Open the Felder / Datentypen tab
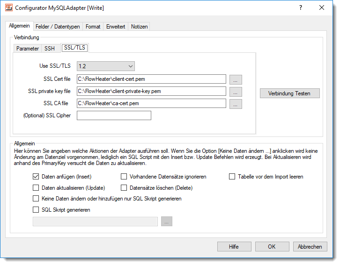This screenshot has height=265, width=340. [58, 27]
